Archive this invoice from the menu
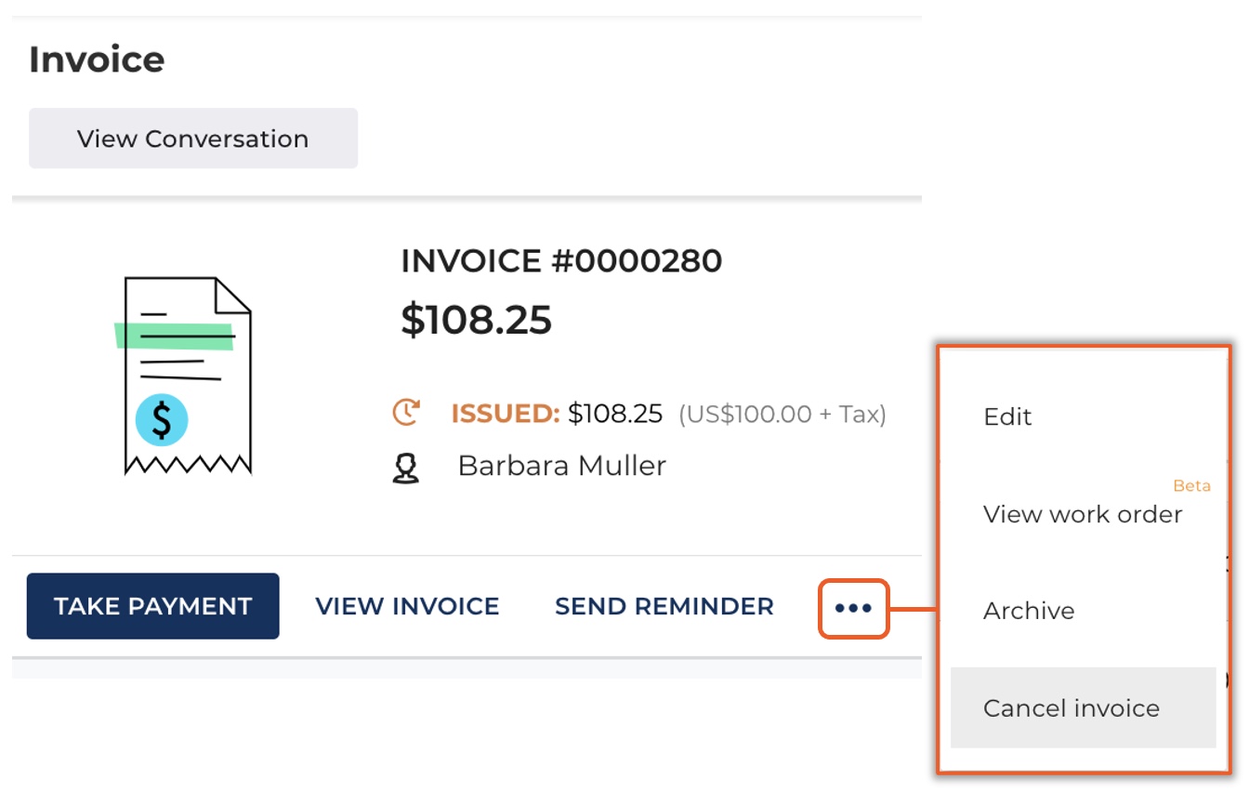The width and height of the screenshot is (1249, 792). click(x=1029, y=611)
